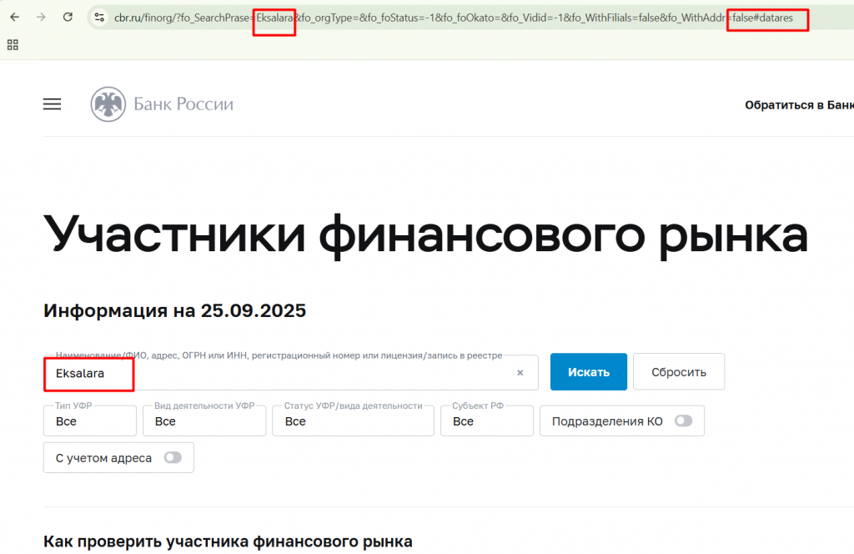Screen dimensions: 854x554
Task: Click the Bank of Russia eagle emblem
Action: pos(107,104)
